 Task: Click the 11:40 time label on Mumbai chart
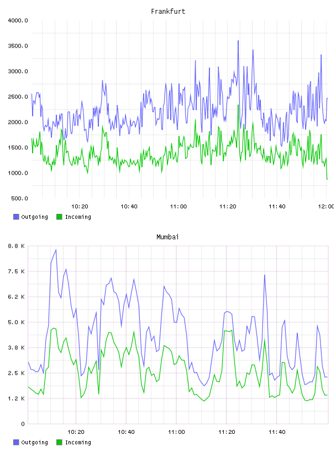click(277, 432)
